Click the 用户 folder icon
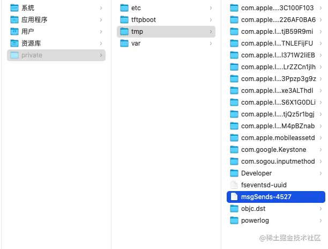The image size is (328, 249). click(14, 32)
